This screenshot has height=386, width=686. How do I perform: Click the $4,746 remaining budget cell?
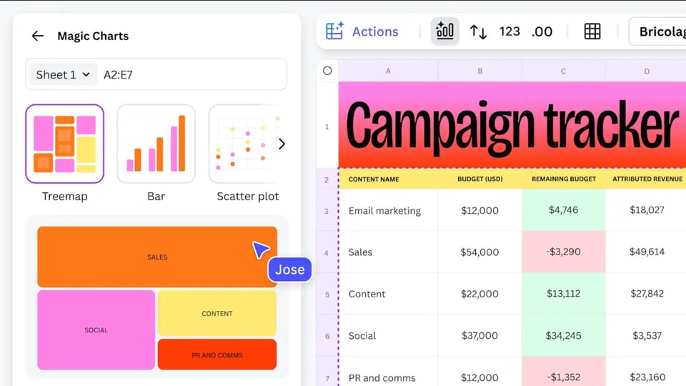(x=564, y=210)
